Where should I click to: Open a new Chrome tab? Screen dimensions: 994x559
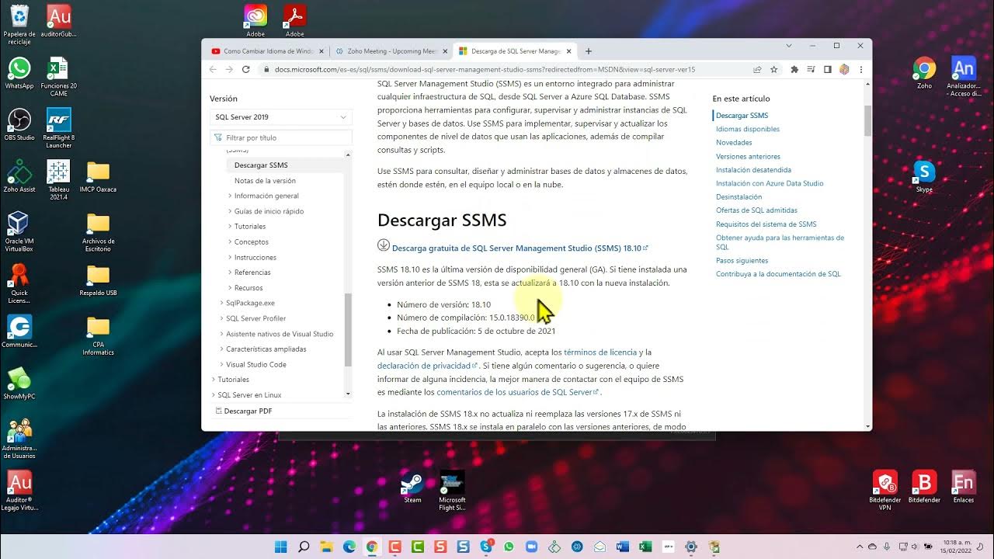(x=589, y=51)
